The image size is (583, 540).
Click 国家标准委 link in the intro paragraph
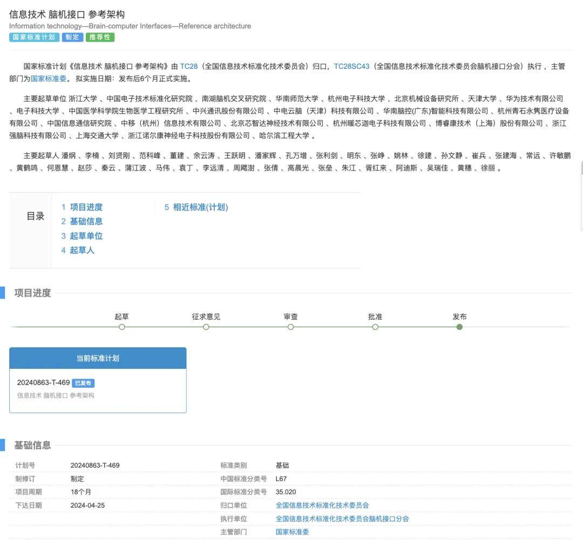click(x=49, y=78)
